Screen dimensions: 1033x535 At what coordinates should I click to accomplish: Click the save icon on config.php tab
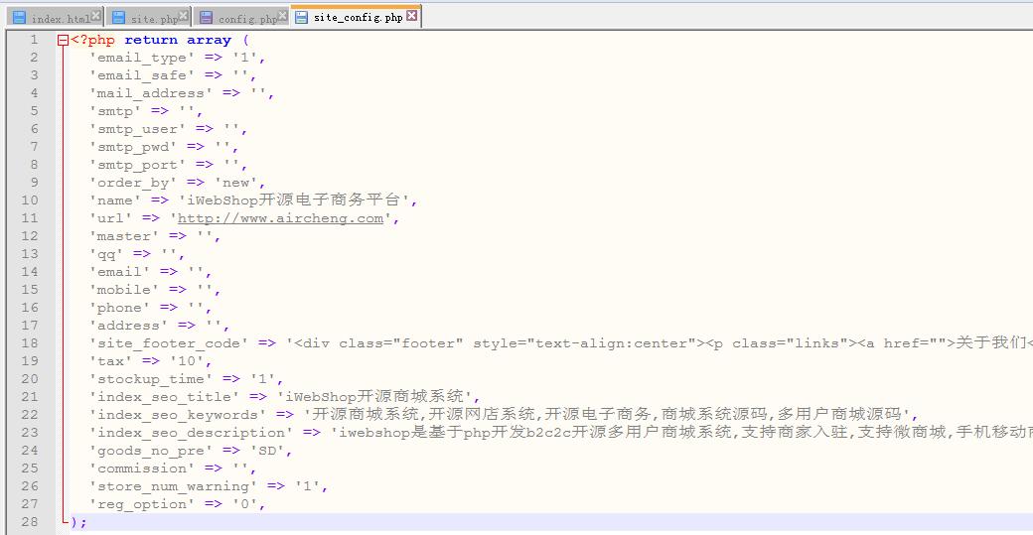point(207,17)
